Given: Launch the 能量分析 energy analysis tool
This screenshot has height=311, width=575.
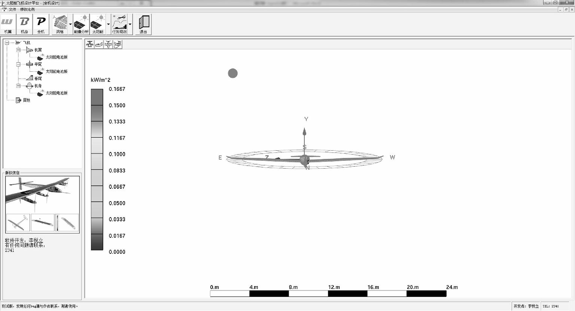Looking at the screenshot, I should [x=81, y=25].
